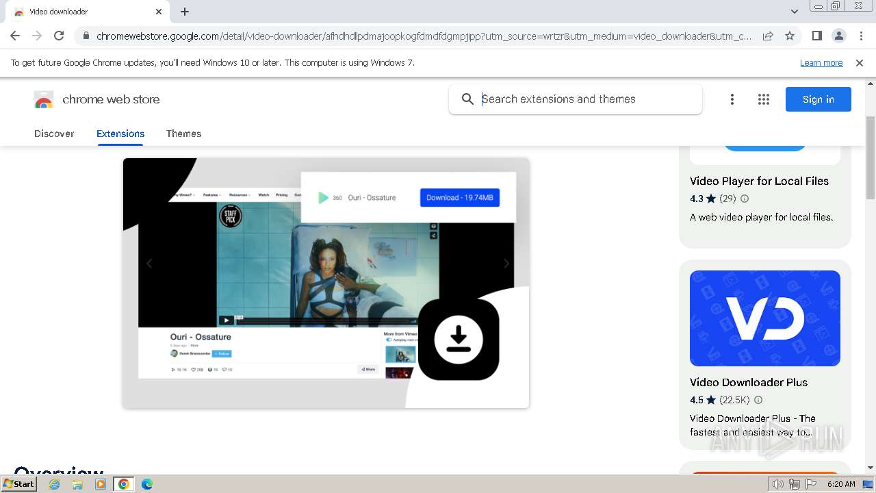876x493 pixels.
Task: Expand the tab search chevron
Action: (x=794, y=12)
